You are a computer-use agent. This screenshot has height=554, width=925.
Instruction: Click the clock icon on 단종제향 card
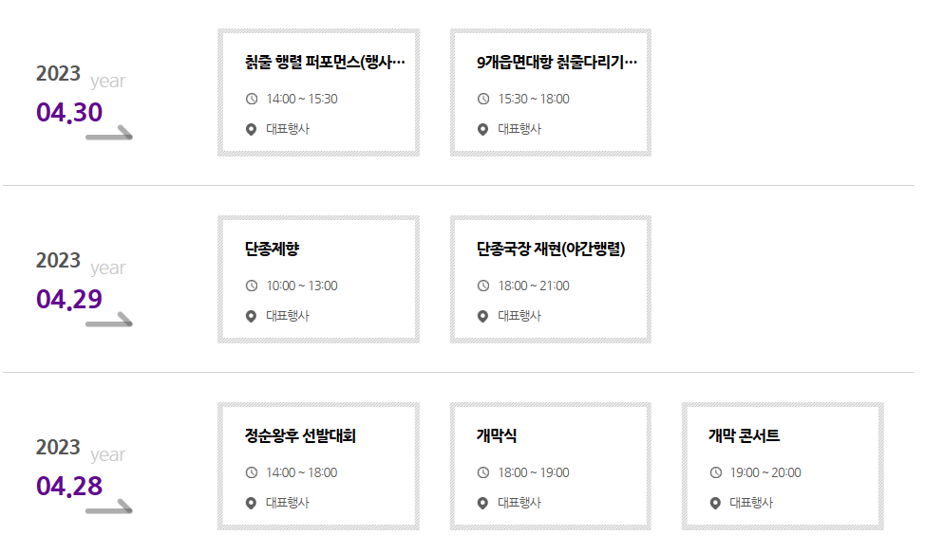(x=249, y=286)
